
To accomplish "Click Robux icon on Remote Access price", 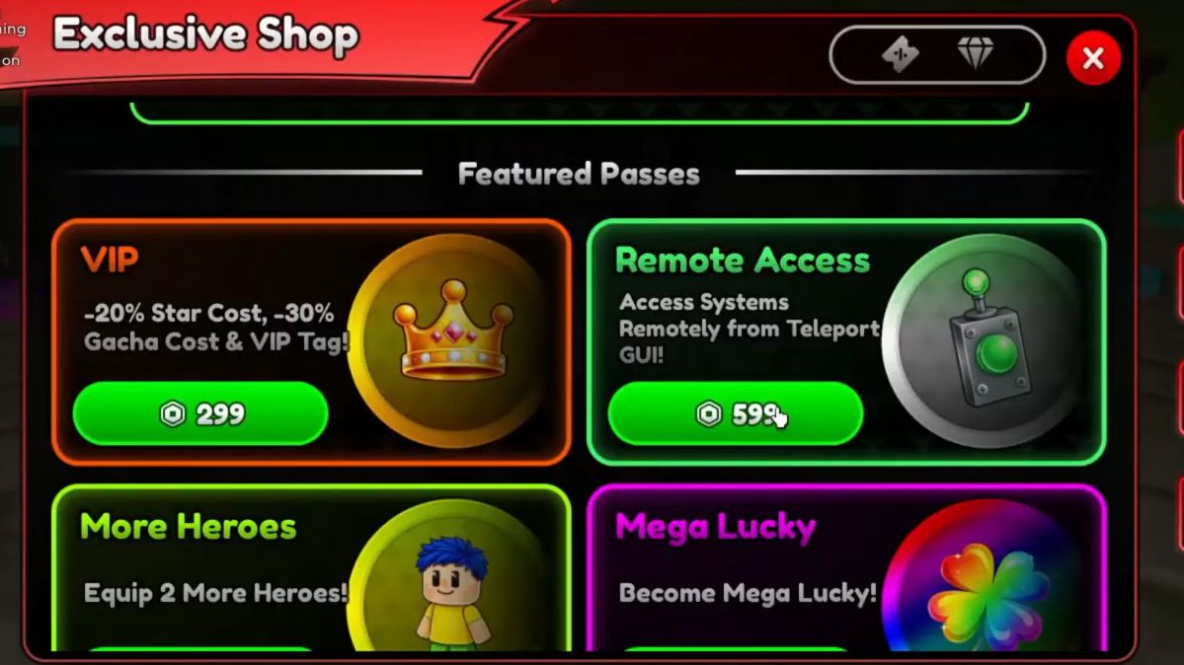I will 708,413.
